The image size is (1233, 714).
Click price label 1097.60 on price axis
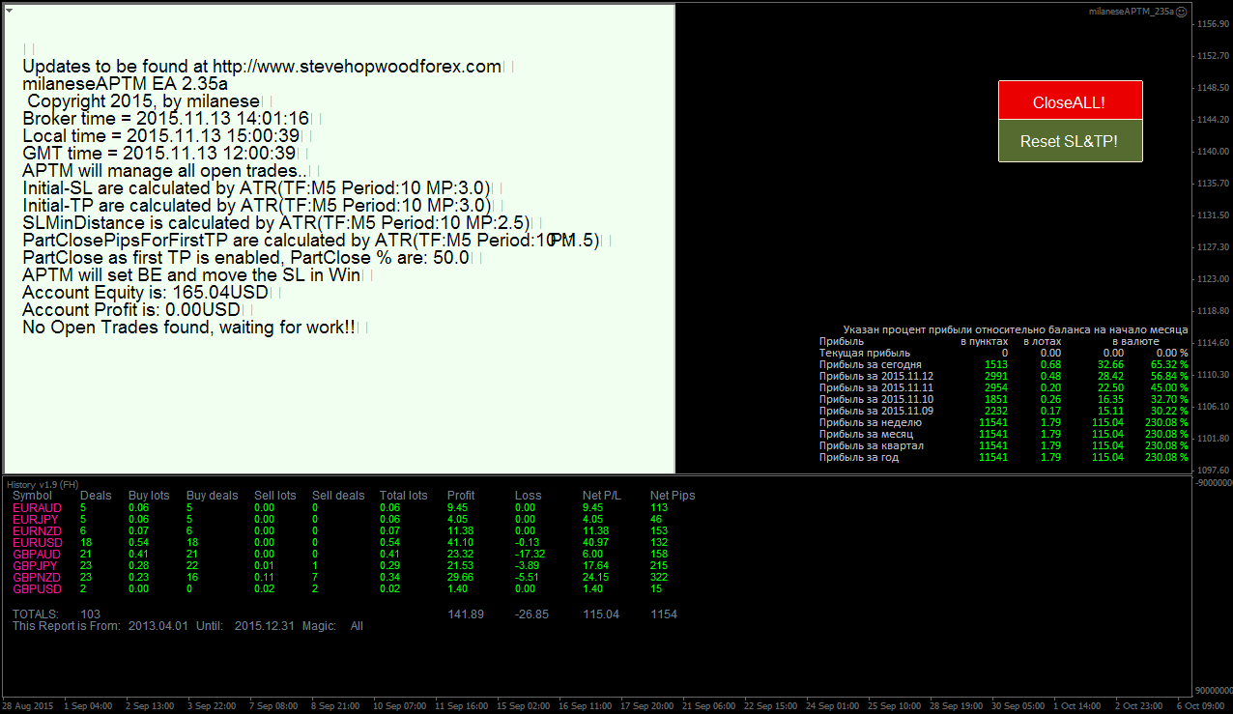tap(1211, 471)
